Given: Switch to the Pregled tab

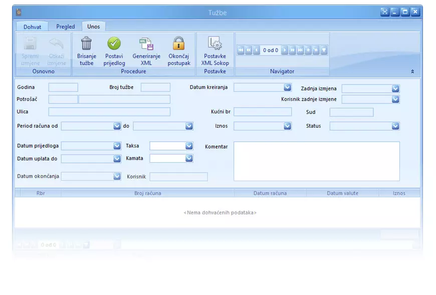Looking at the screenshot, I should [x=66, y=27].
